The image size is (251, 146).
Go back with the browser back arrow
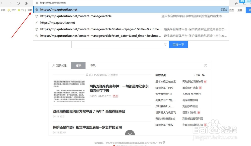tap(2, 3)
